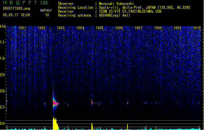Click the Observer name Masayuki Kobayashi
The width and height of the screenshot is (204, 130).
(x=116, y=4)
